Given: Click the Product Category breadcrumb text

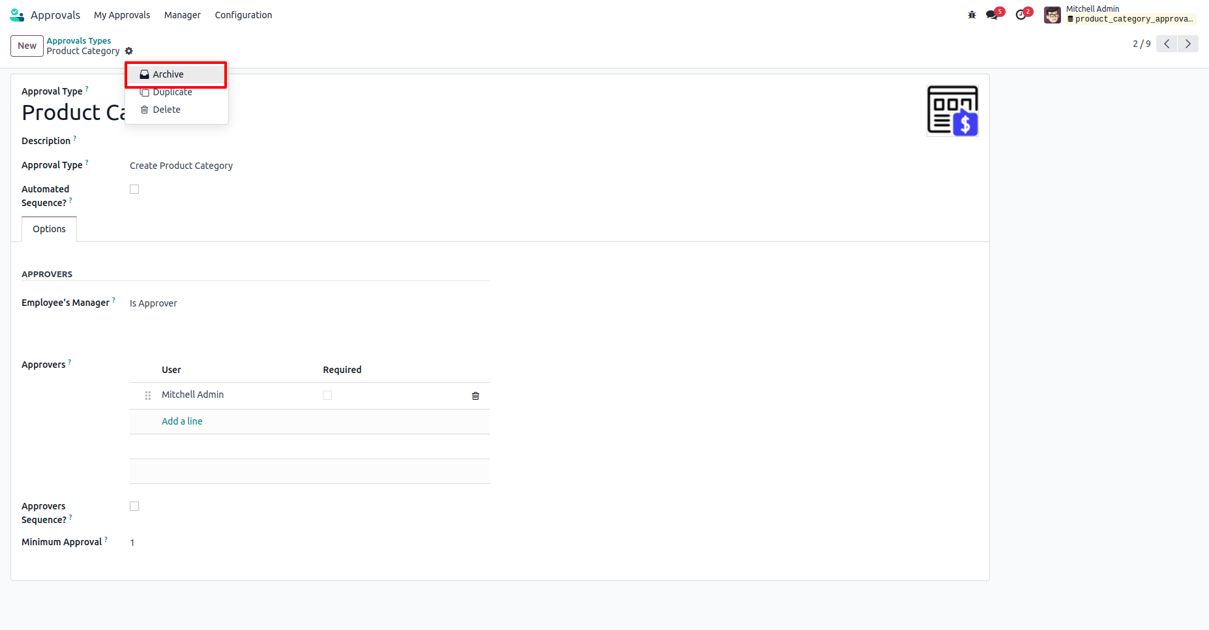Looking at the screenshot, I should click(x=83, y=51).
